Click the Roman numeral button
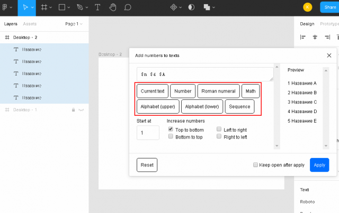This screenshot has width=339, height=213. click(218, 91)
